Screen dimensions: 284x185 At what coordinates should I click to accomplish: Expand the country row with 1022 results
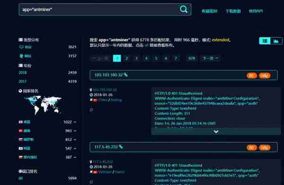pyautogui.click(x=75, y=122)
